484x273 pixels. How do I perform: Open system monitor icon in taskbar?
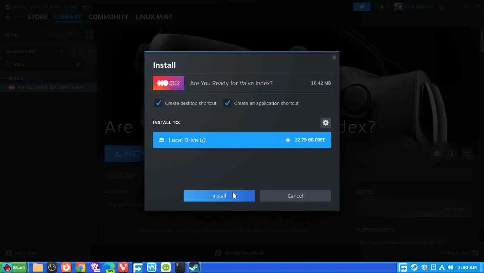[x=152, y=267]
